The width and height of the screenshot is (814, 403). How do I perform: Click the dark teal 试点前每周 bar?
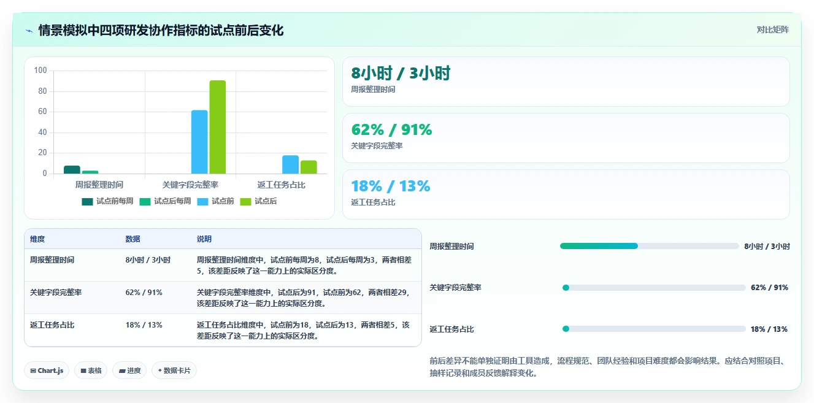pyautogui.click(x=72, y=170)
